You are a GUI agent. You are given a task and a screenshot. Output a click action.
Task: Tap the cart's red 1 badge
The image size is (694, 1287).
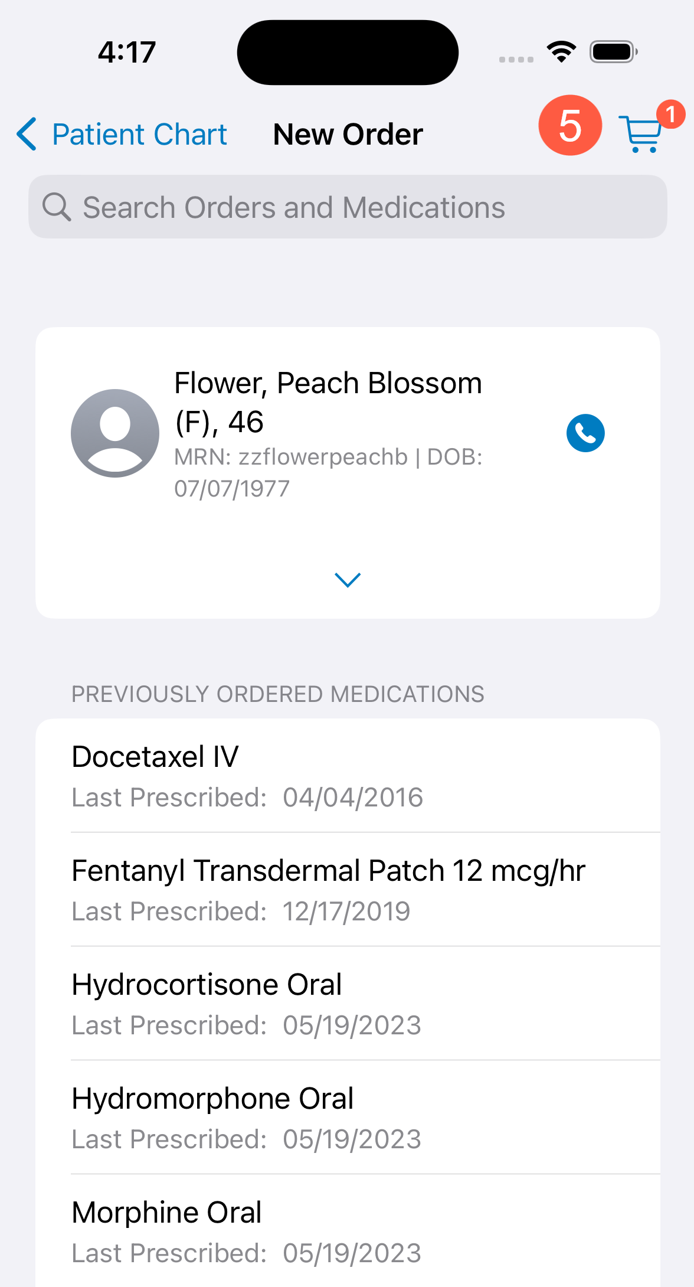[670, 114]
